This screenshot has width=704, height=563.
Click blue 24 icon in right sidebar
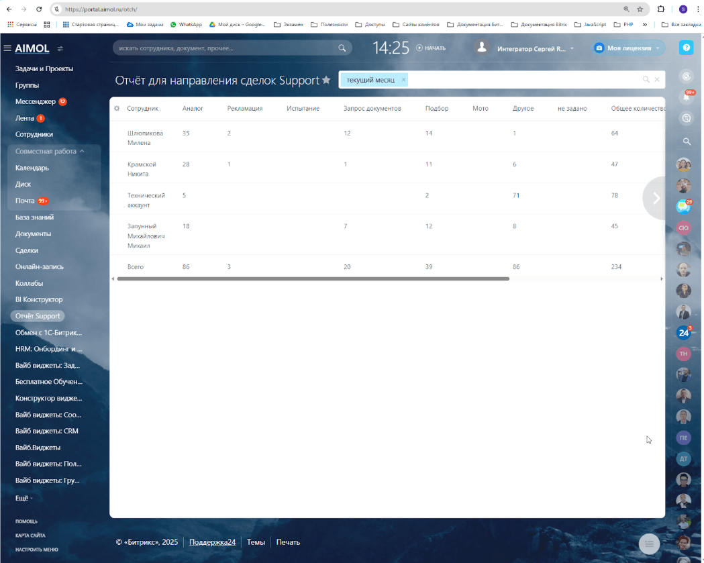coord(683,332)
